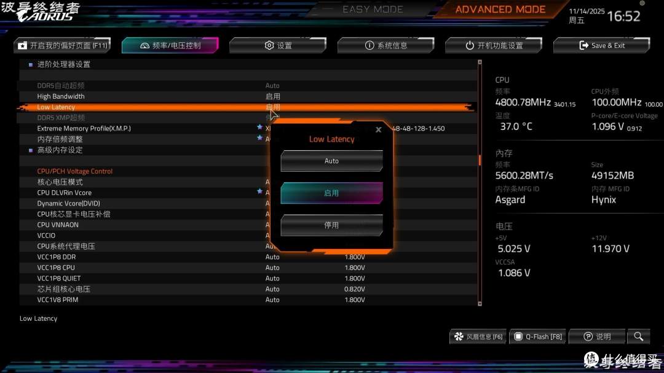The height and width of the screenshot is (373, 664).
Task: Click the gear icon in 设置 tab
Action: click(x=269, y=45)
